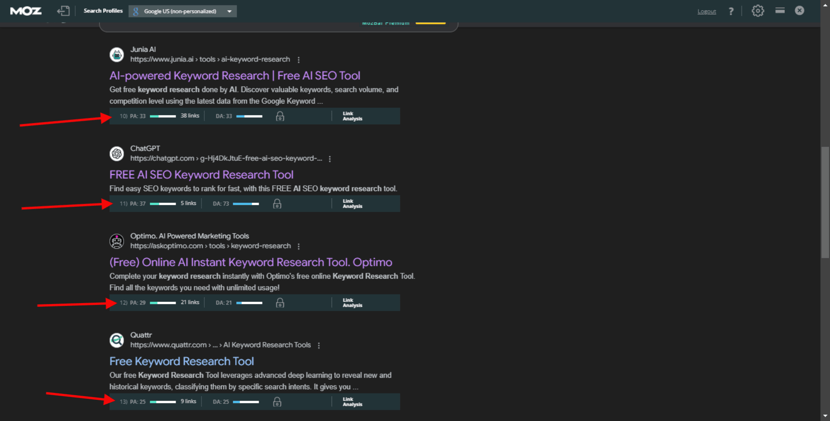Click the Logout link

(706, 12)
